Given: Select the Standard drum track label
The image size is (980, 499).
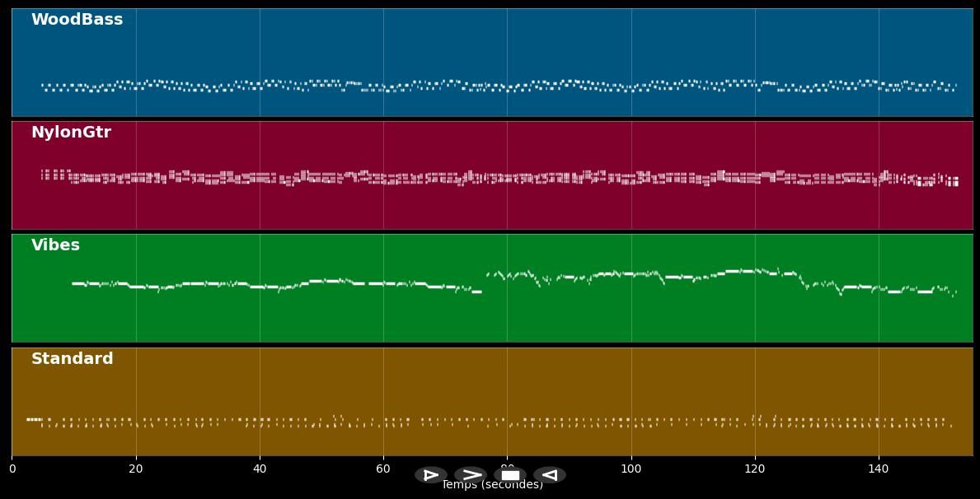Looking at the screenshot, I should (72, 359).
